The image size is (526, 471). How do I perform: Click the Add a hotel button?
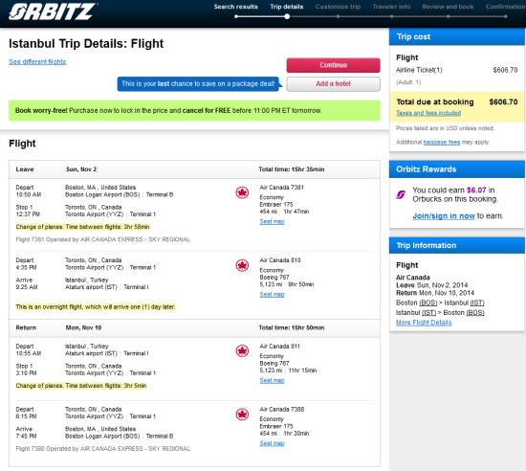click(333, 84)
